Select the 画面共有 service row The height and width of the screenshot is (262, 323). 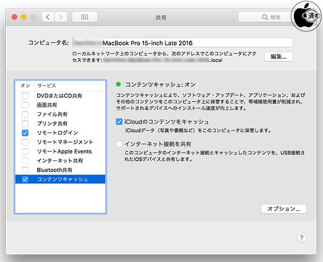pos(60,105)
